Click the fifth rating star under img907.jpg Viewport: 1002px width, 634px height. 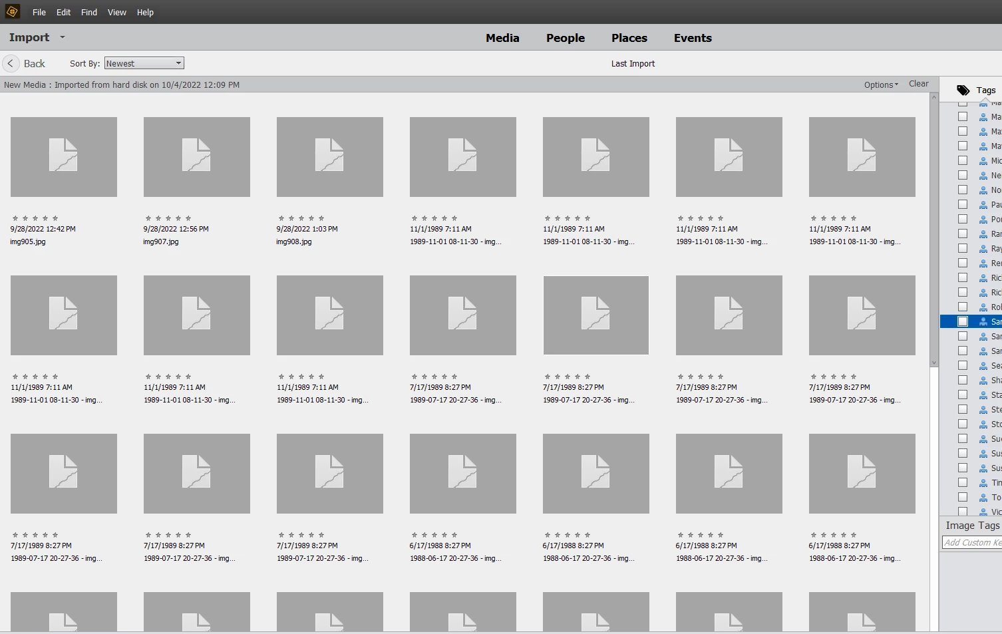[188, 218]
